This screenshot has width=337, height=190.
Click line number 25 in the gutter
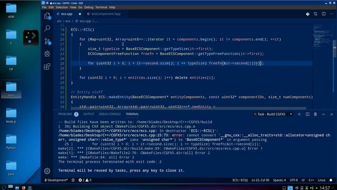[x=62, y=63]
